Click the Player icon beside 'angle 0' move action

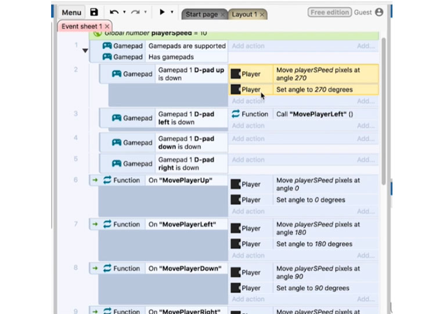[236, 184]
